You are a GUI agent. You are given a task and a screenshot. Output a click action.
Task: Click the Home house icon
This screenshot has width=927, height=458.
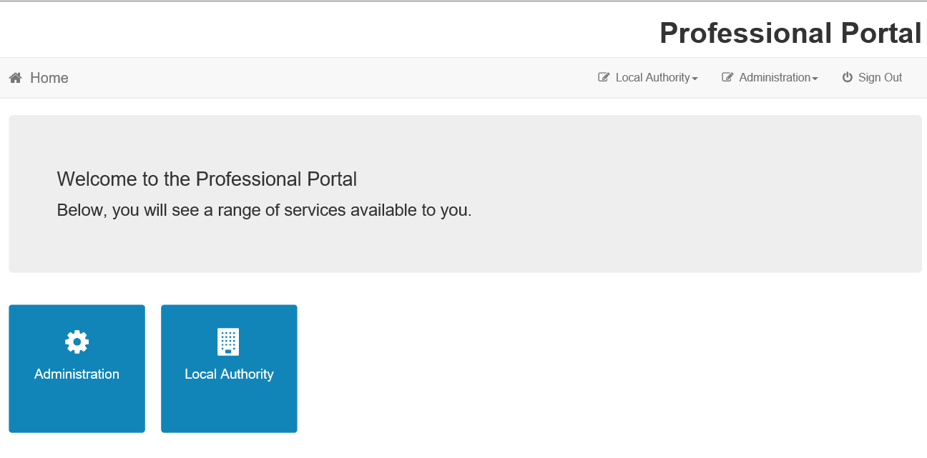tap(15, 78)
